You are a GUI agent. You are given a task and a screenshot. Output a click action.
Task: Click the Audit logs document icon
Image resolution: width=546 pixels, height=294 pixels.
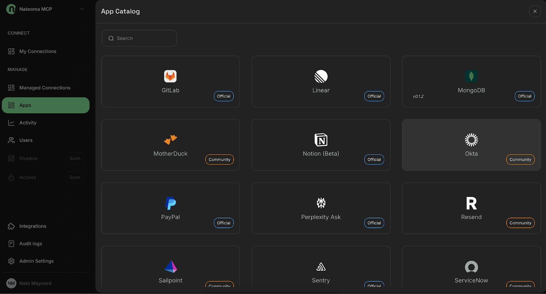coord(11,244)
